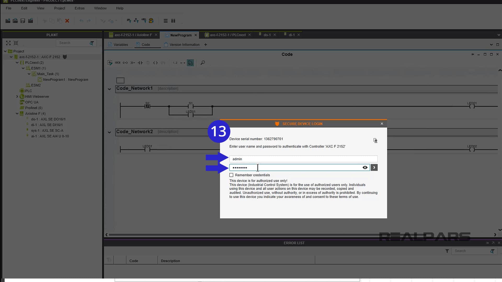Click the plus button to add editor tab
Image resolution: width=502 pixels, height=282 pixels.
[206, 45]
